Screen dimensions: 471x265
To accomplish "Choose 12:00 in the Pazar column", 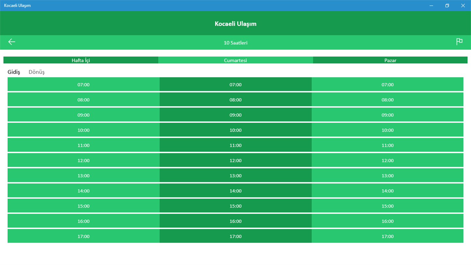I will pyautogui.click(x=388, y=160).
